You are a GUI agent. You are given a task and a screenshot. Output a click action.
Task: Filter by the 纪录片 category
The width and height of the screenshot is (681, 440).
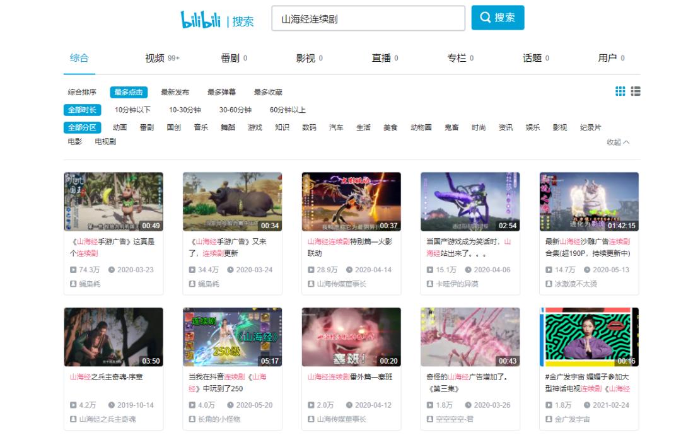click(x=590, y=127)
